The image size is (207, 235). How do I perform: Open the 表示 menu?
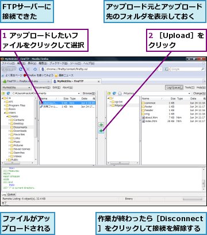click(x=32, y=63)
